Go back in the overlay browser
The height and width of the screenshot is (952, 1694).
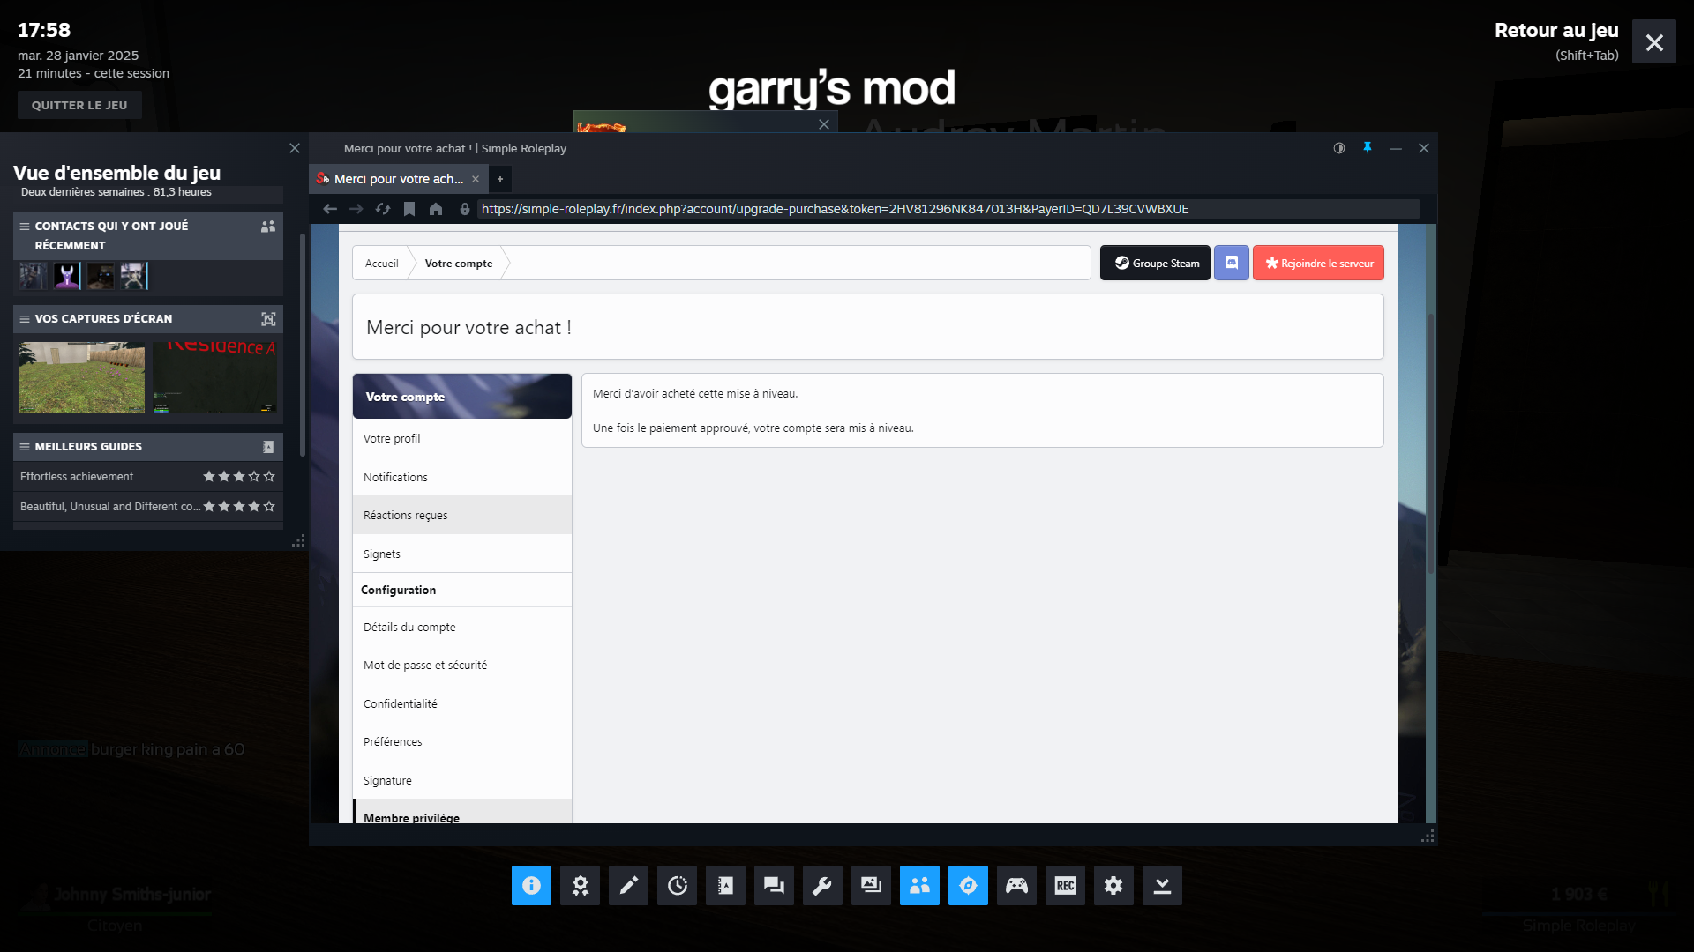[x=330, y=209]
